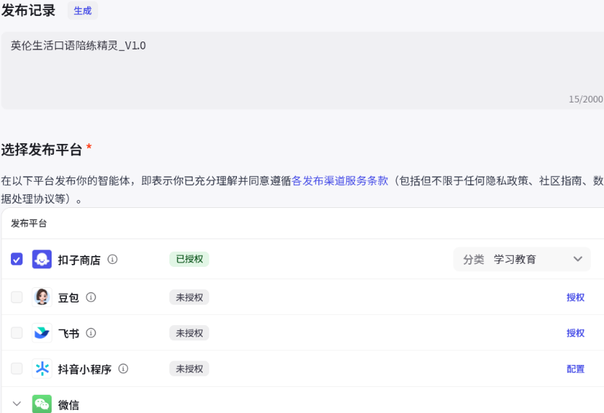The height and width of the screenshot is (413, 604).
Task: Show info tooltip icon for 豆包
Action: click(91, 297)
